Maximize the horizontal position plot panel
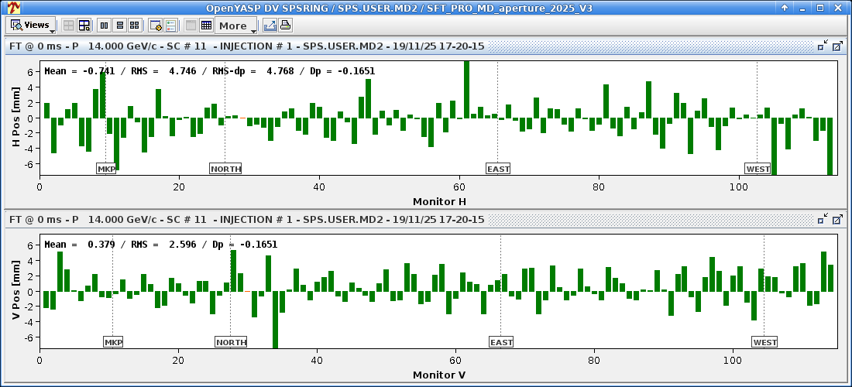Viewport: 852px width, 387px height. pos(837,46)
